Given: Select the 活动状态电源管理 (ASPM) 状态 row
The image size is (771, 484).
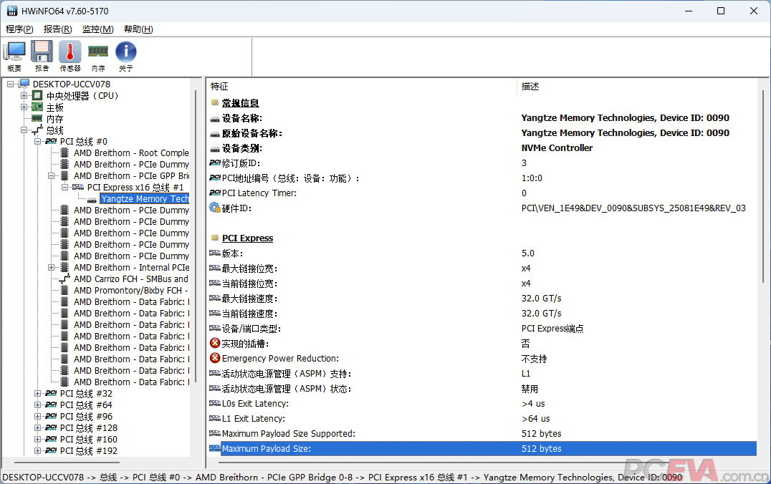Looking at the screenshot, I should (x=482, y=389).
